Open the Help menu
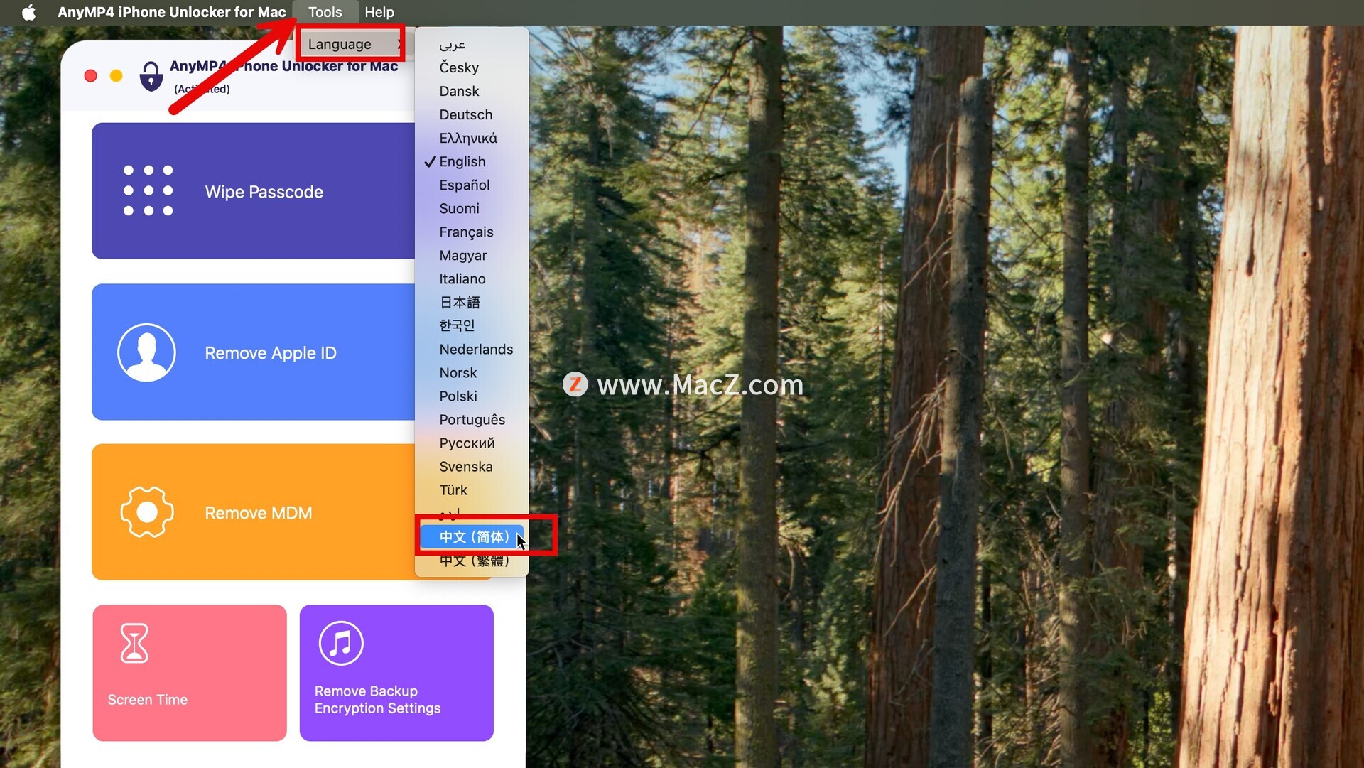The width and height of the screenshot is (1364, 768). [x=379, y=12]
